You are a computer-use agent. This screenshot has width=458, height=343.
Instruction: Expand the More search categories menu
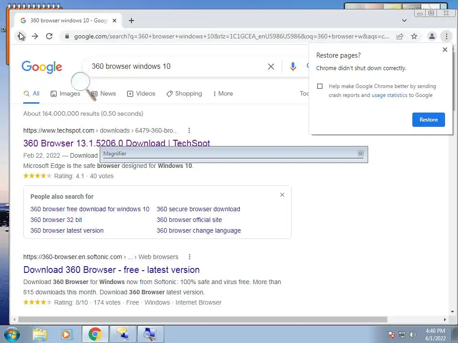pos(223,94)
